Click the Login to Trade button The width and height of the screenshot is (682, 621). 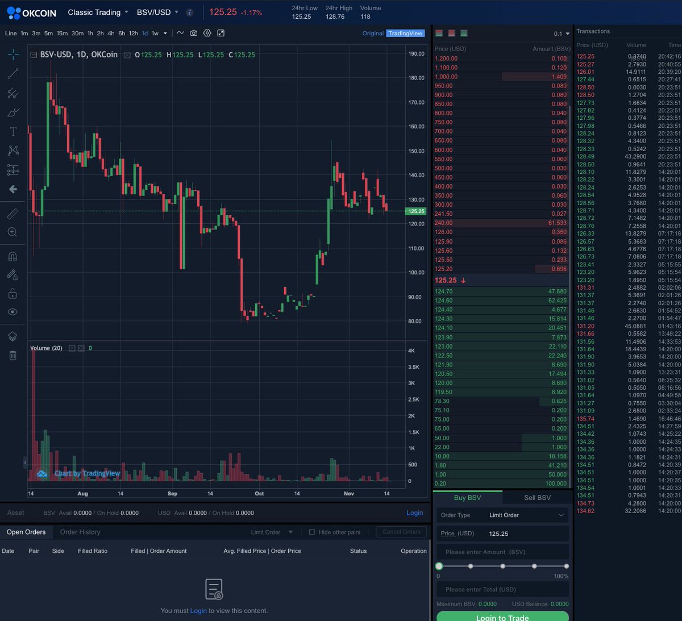pyautogui.click(x=502, y=616)
